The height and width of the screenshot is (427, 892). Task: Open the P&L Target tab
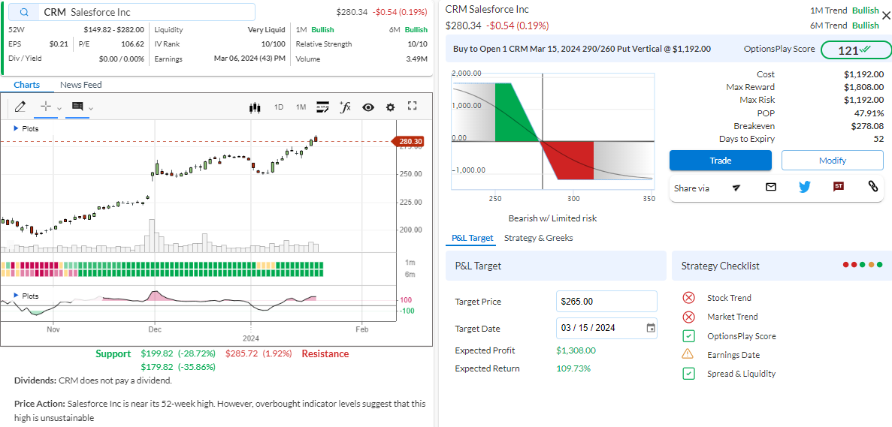[x=472, y=238]
